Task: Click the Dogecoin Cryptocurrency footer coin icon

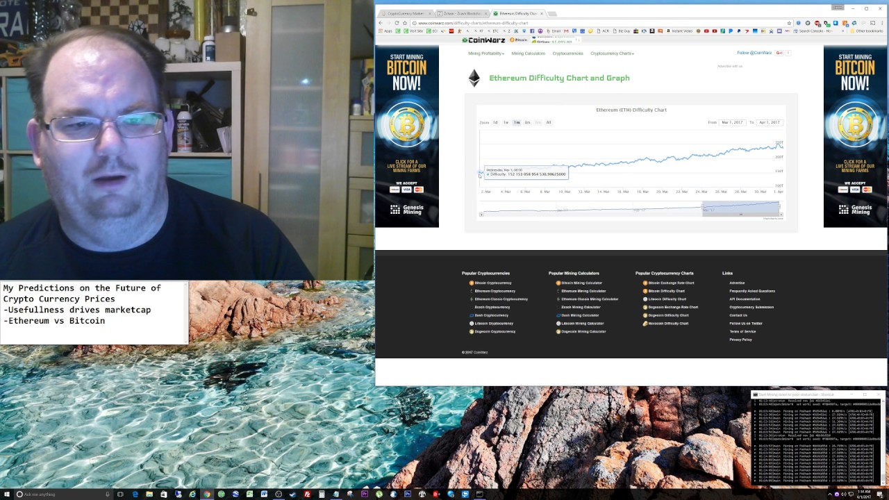Action: 472,331
